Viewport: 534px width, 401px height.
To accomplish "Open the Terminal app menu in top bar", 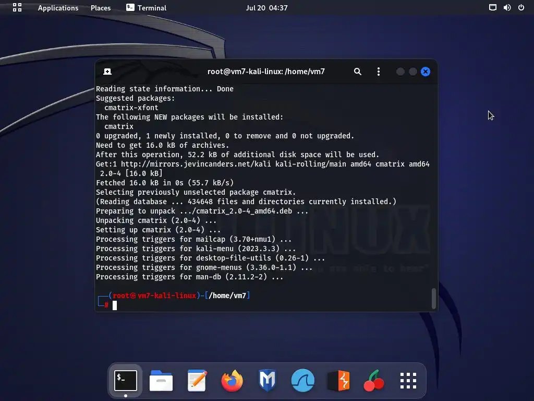I will coord(146,8).
